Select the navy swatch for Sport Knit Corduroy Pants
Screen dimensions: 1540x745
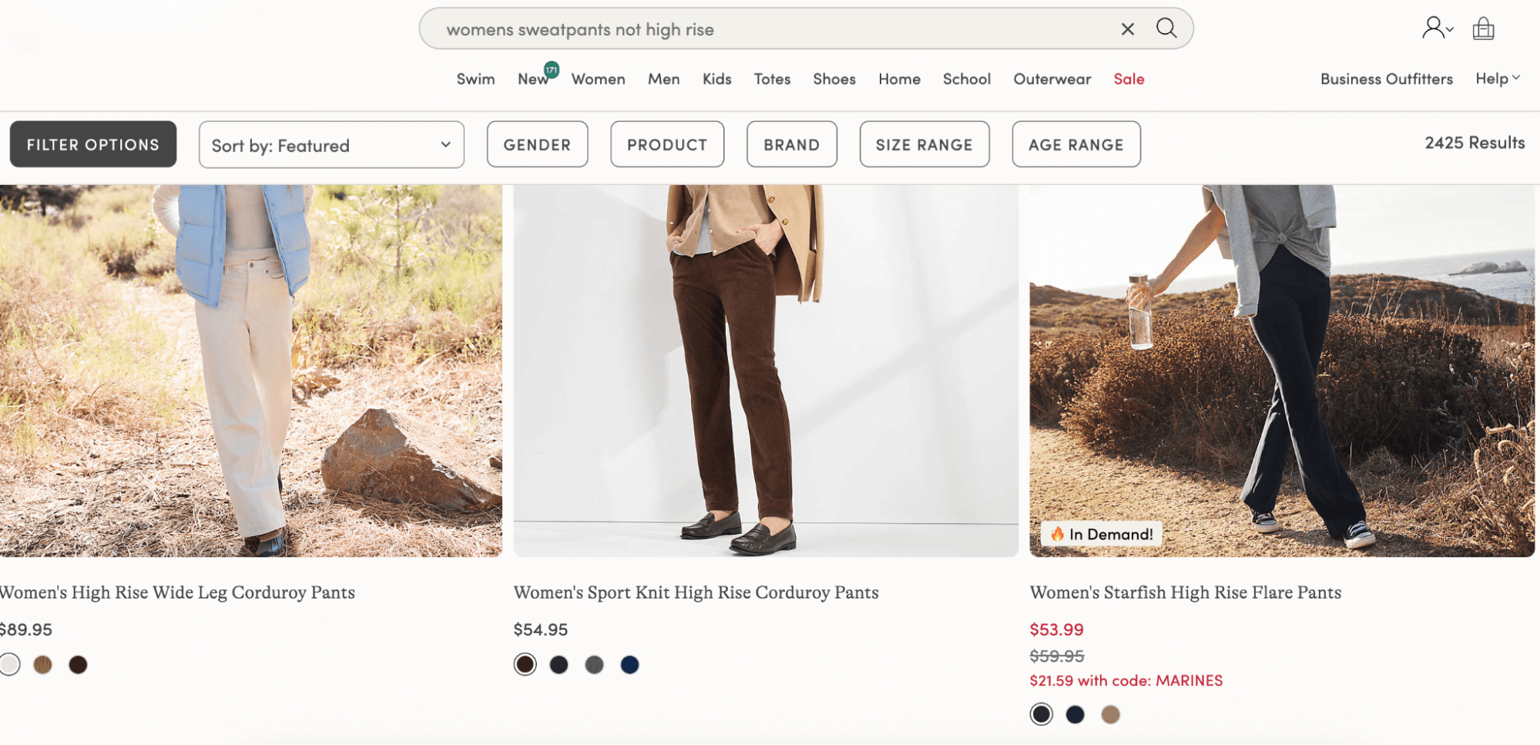(629, 665)
